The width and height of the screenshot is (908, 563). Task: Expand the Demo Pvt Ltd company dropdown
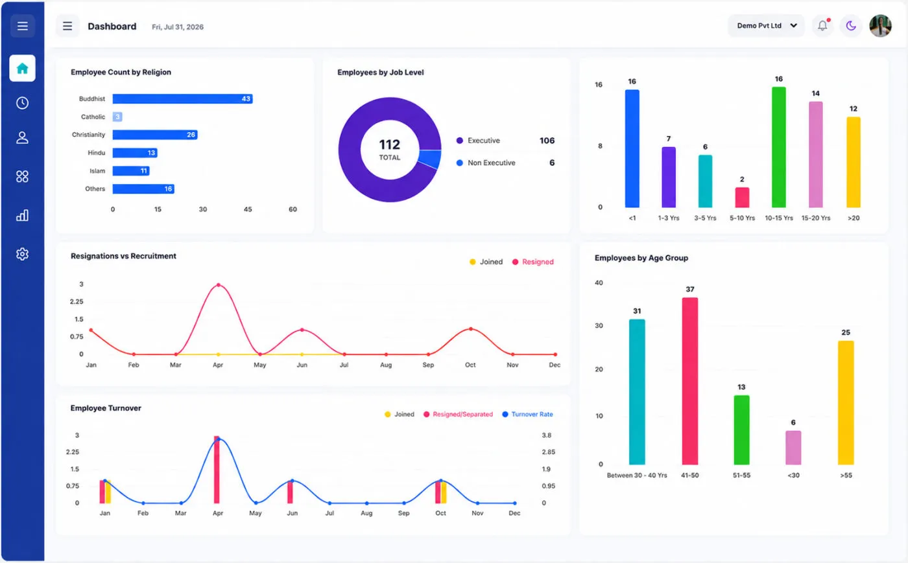tap(766, 26)
